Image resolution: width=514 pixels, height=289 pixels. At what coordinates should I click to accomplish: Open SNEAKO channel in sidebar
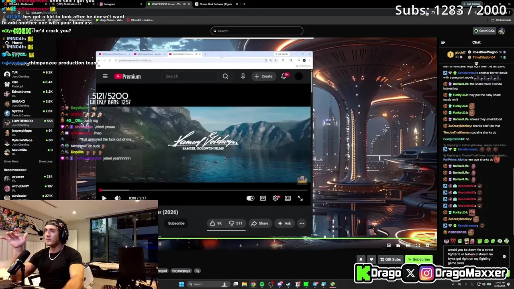pos(28,104)
